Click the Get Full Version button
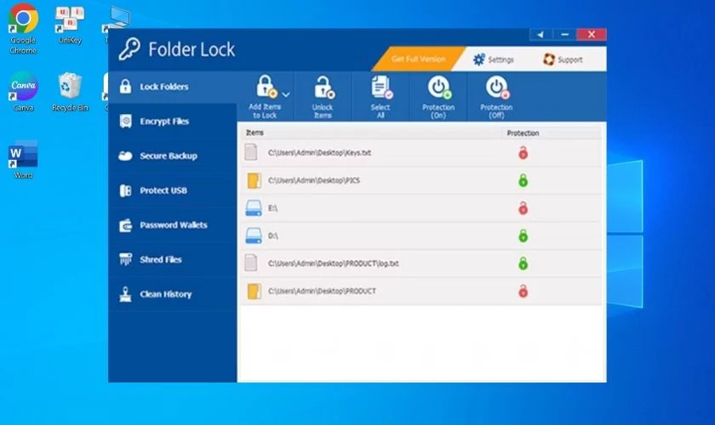The image size is (715, 425). [x=418, y=59]
